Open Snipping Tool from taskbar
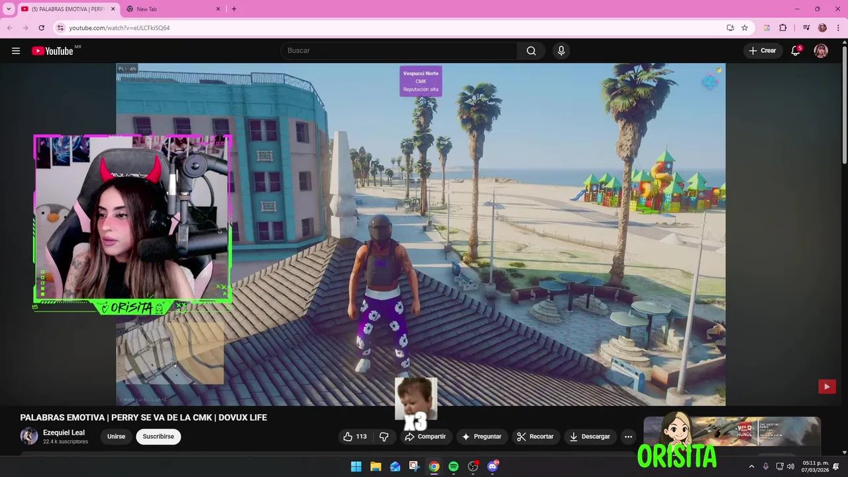The width and height of the screenshot is (848, 477). point(414,466)
